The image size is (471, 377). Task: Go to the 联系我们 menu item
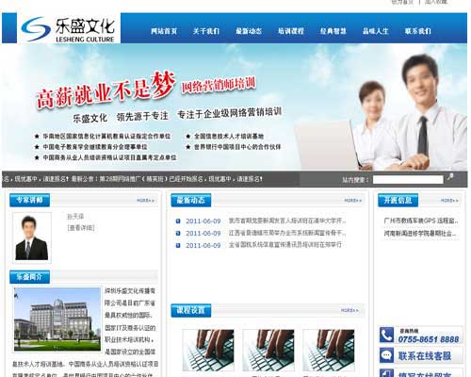coord(417,31)
